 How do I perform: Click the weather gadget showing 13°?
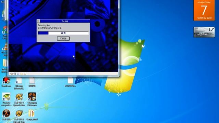[x=204, y=32]
